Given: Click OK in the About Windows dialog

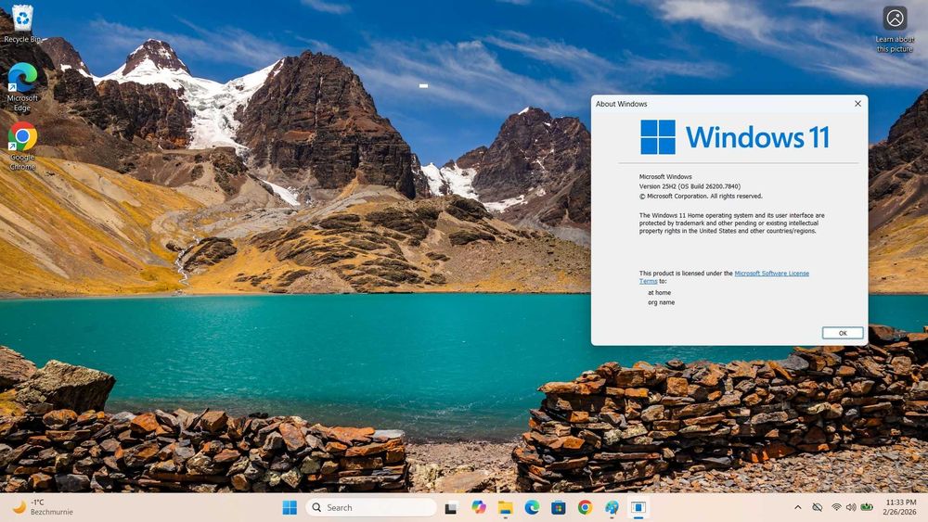Looking at the screenshot, I should 843,333.
